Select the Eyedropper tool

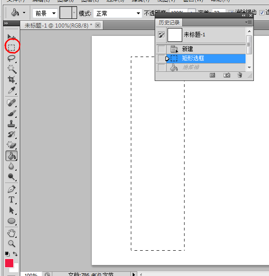[x=11, y=90]
